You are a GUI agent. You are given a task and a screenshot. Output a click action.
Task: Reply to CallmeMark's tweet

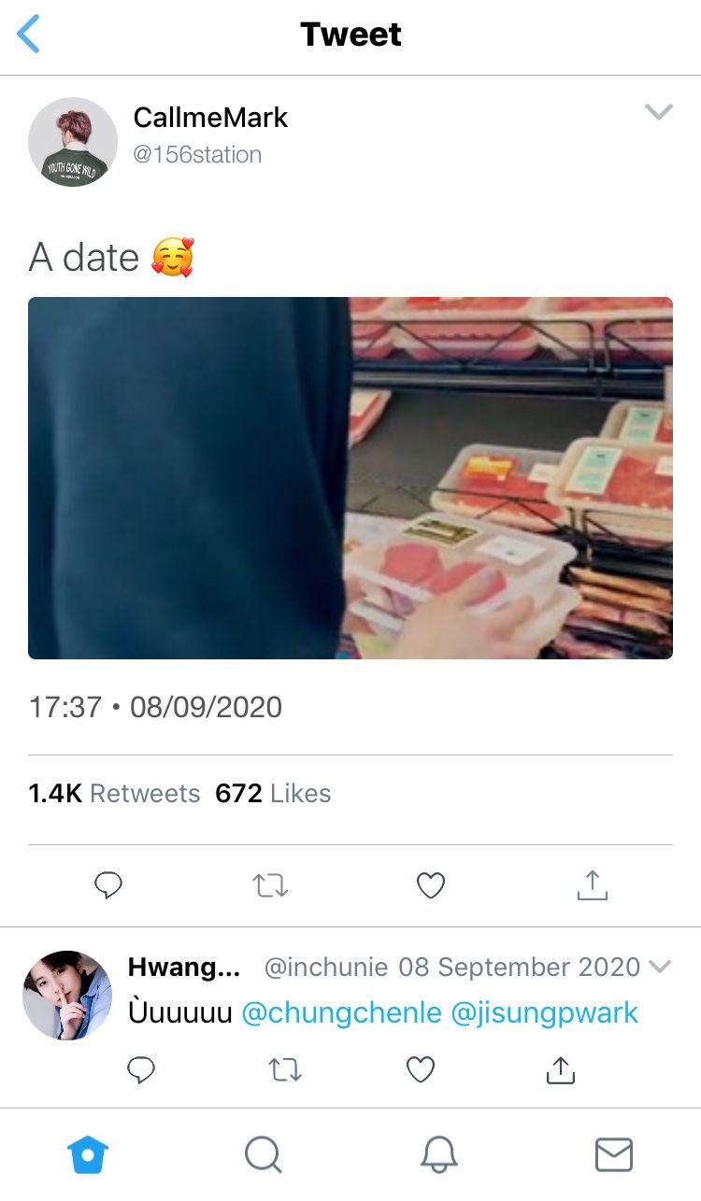(108, 884)
